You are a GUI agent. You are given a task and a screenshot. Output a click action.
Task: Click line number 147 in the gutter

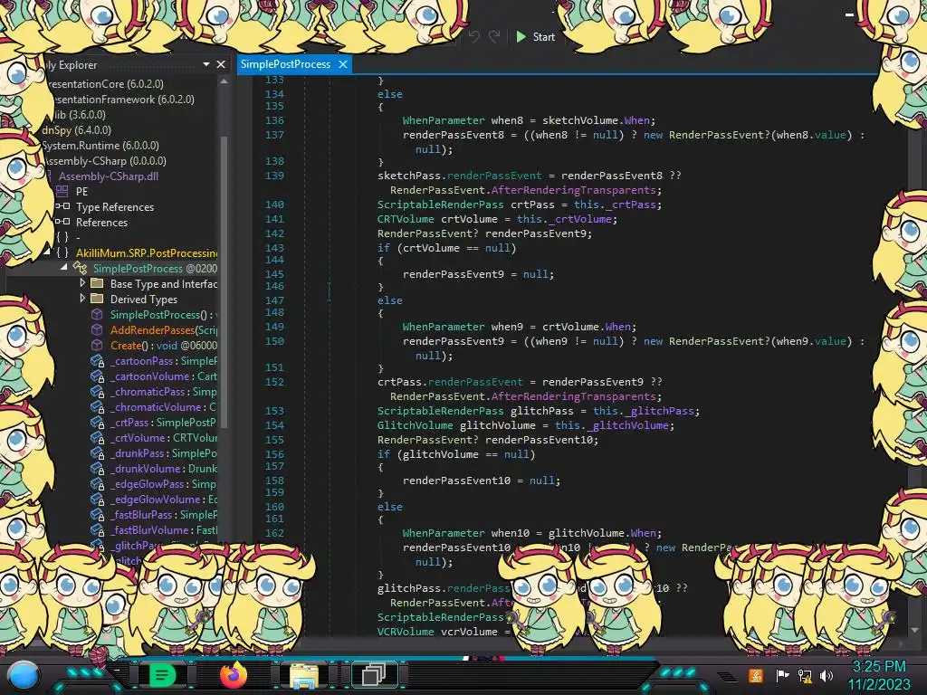pyautogui.click(x=274, y=300)
